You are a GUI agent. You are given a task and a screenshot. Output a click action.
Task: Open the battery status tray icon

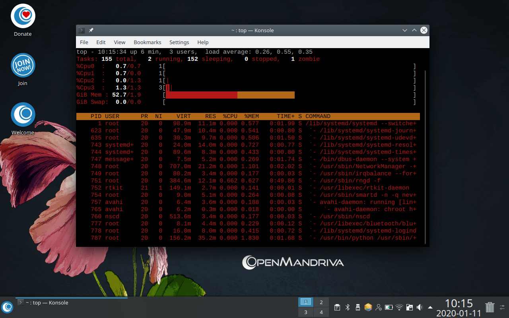[388, 307]
